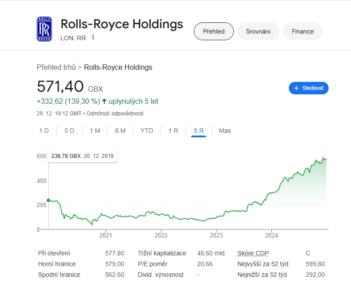Select the 5 D time range
Image resolution: width=351 pixels, height=284 pixels.
(x=69, y=131)
